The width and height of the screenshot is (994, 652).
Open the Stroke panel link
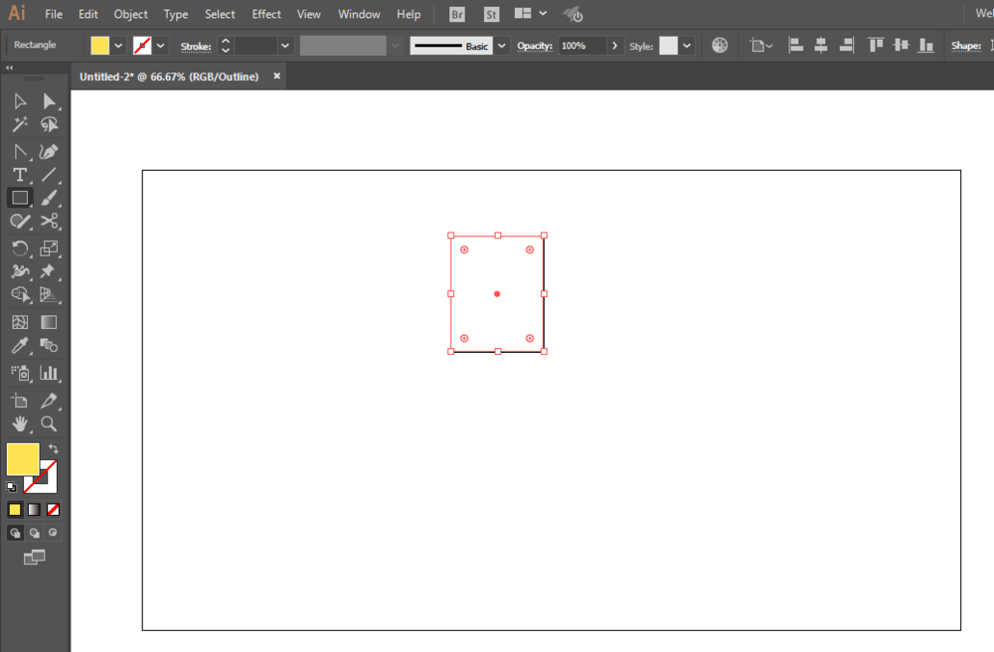[x=196, y=47]
